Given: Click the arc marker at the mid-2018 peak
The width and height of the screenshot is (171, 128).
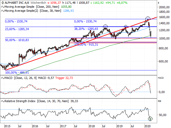Looking at the screenshot, I should [x=106, y=26].
